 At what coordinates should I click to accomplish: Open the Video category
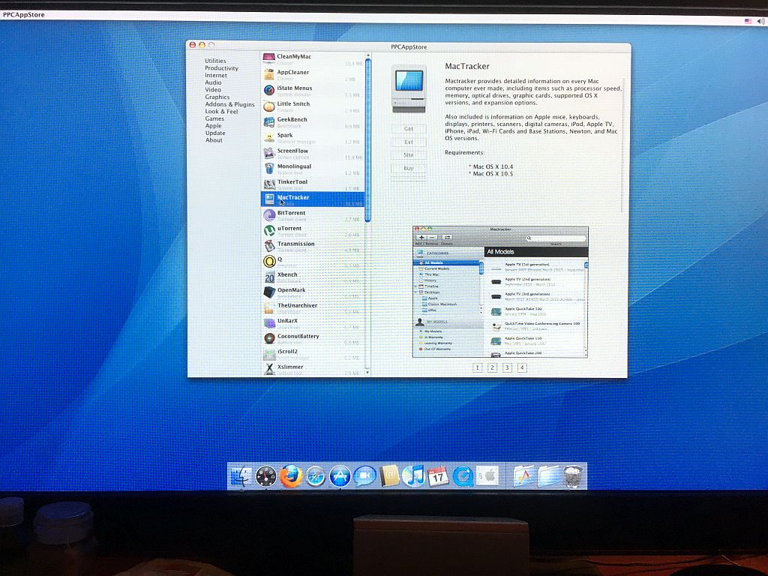[213, 90]
